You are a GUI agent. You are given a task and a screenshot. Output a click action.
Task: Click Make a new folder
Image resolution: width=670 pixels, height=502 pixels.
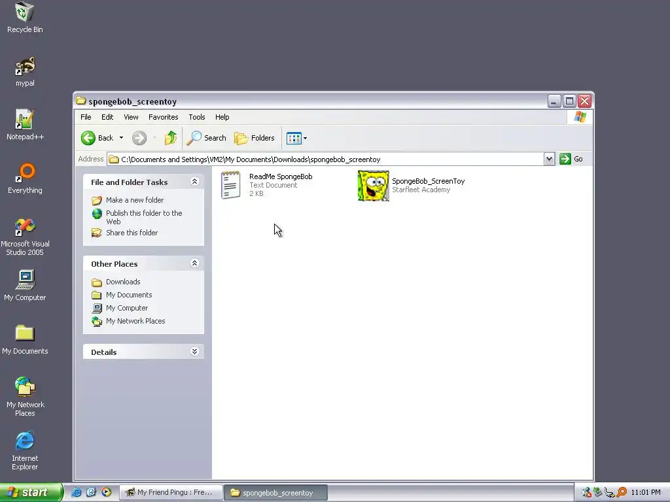coord(135,200)
